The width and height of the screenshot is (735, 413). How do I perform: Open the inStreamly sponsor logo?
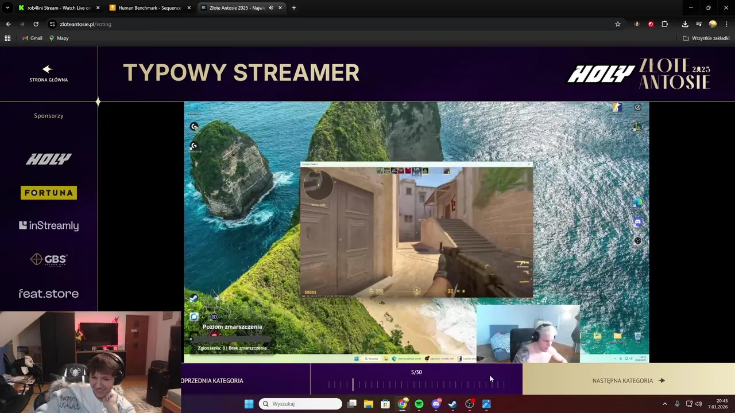click(x=49, y=225)
